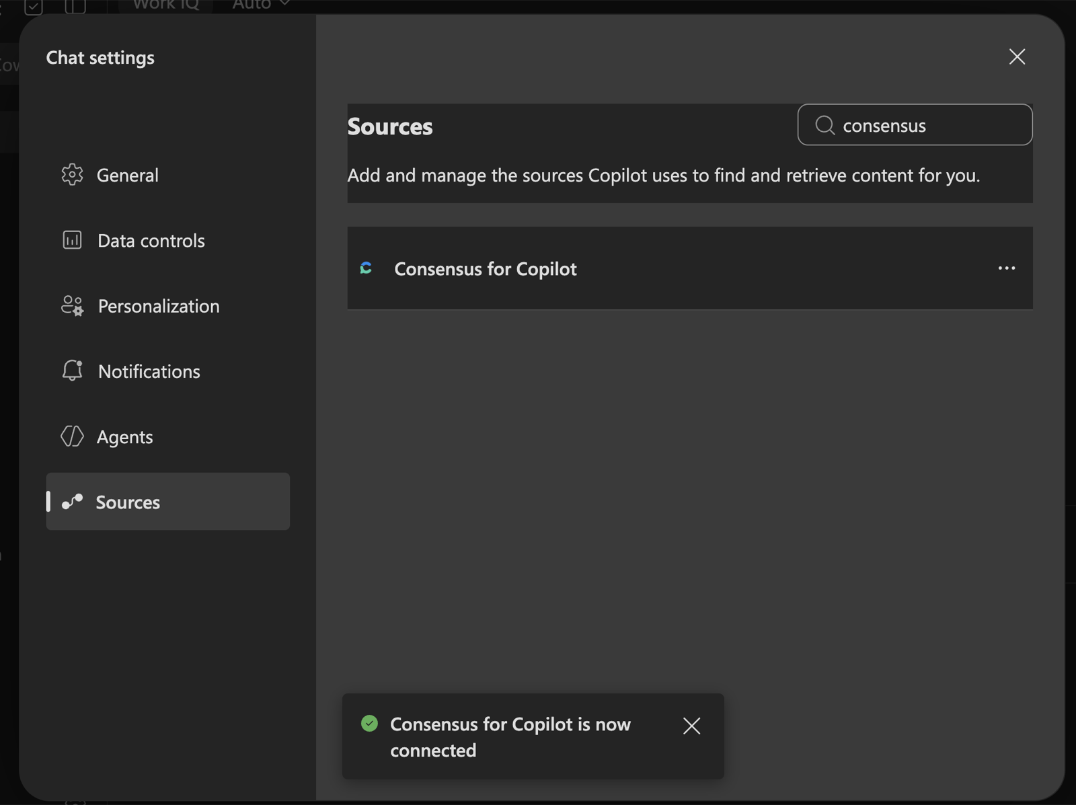Click the Sources heading text
Image resolution: width=1076 pixels, height=805 pixels.
(x=390, y=126)
